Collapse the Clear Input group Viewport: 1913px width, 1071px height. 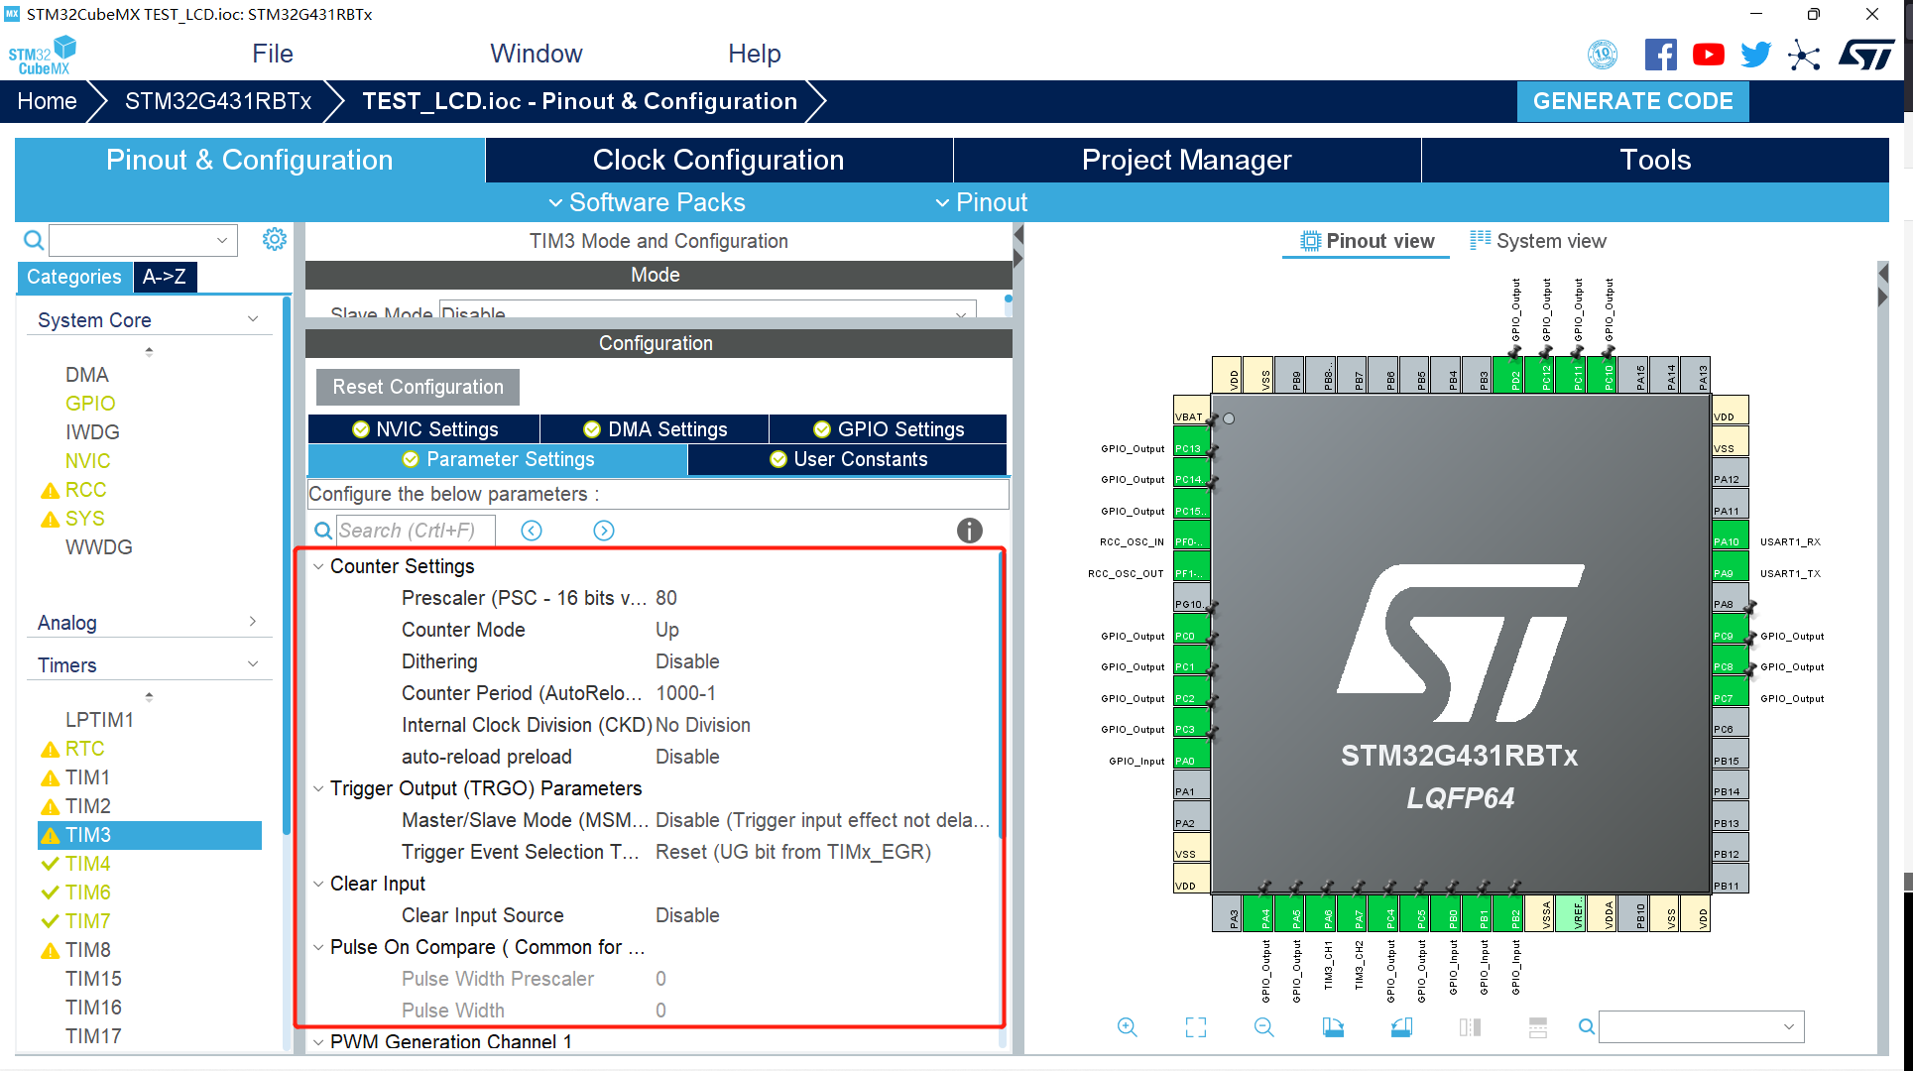318,885
